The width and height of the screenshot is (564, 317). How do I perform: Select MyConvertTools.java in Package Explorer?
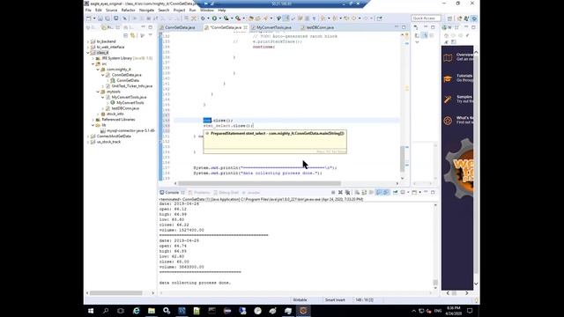(129, 97)
